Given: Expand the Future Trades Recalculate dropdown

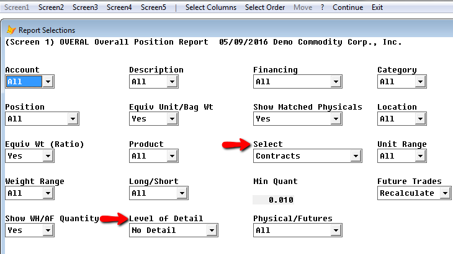Looking at the screenshot, I should [445, 193].
